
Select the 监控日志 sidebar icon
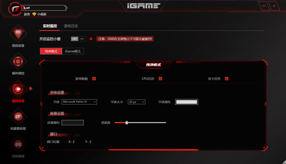18,89
